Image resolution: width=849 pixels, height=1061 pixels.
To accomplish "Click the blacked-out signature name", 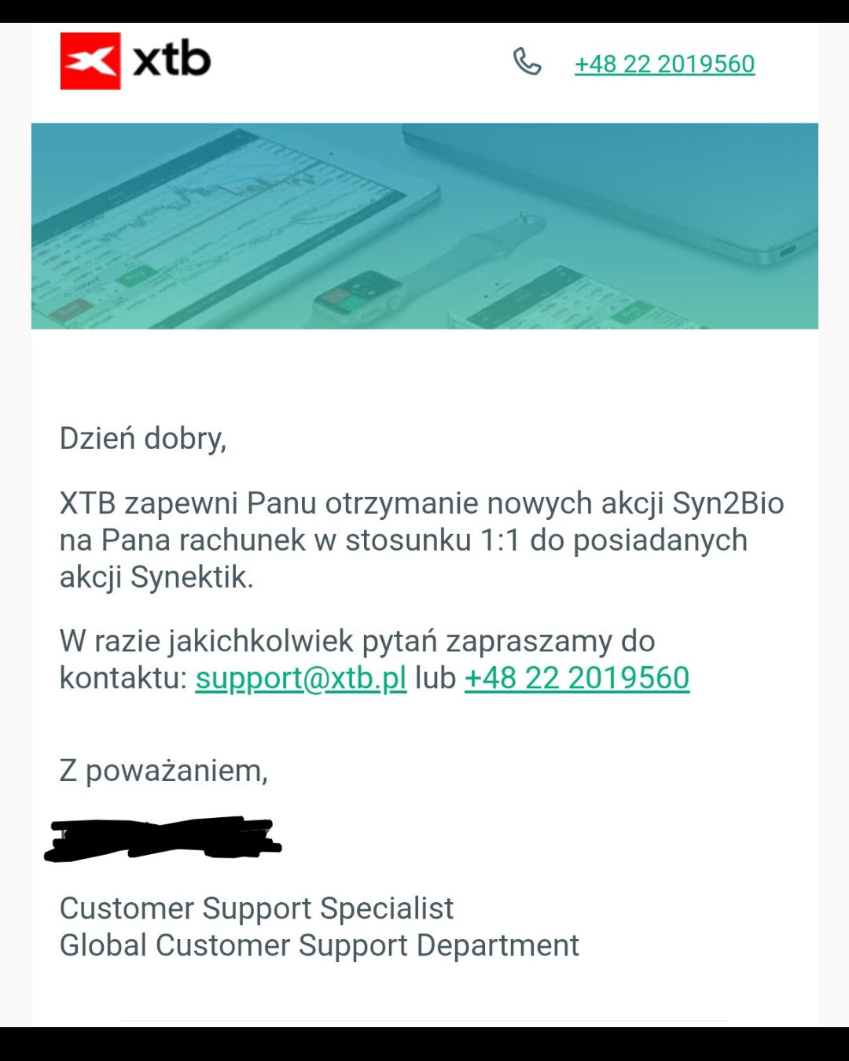I will point(163,839).
